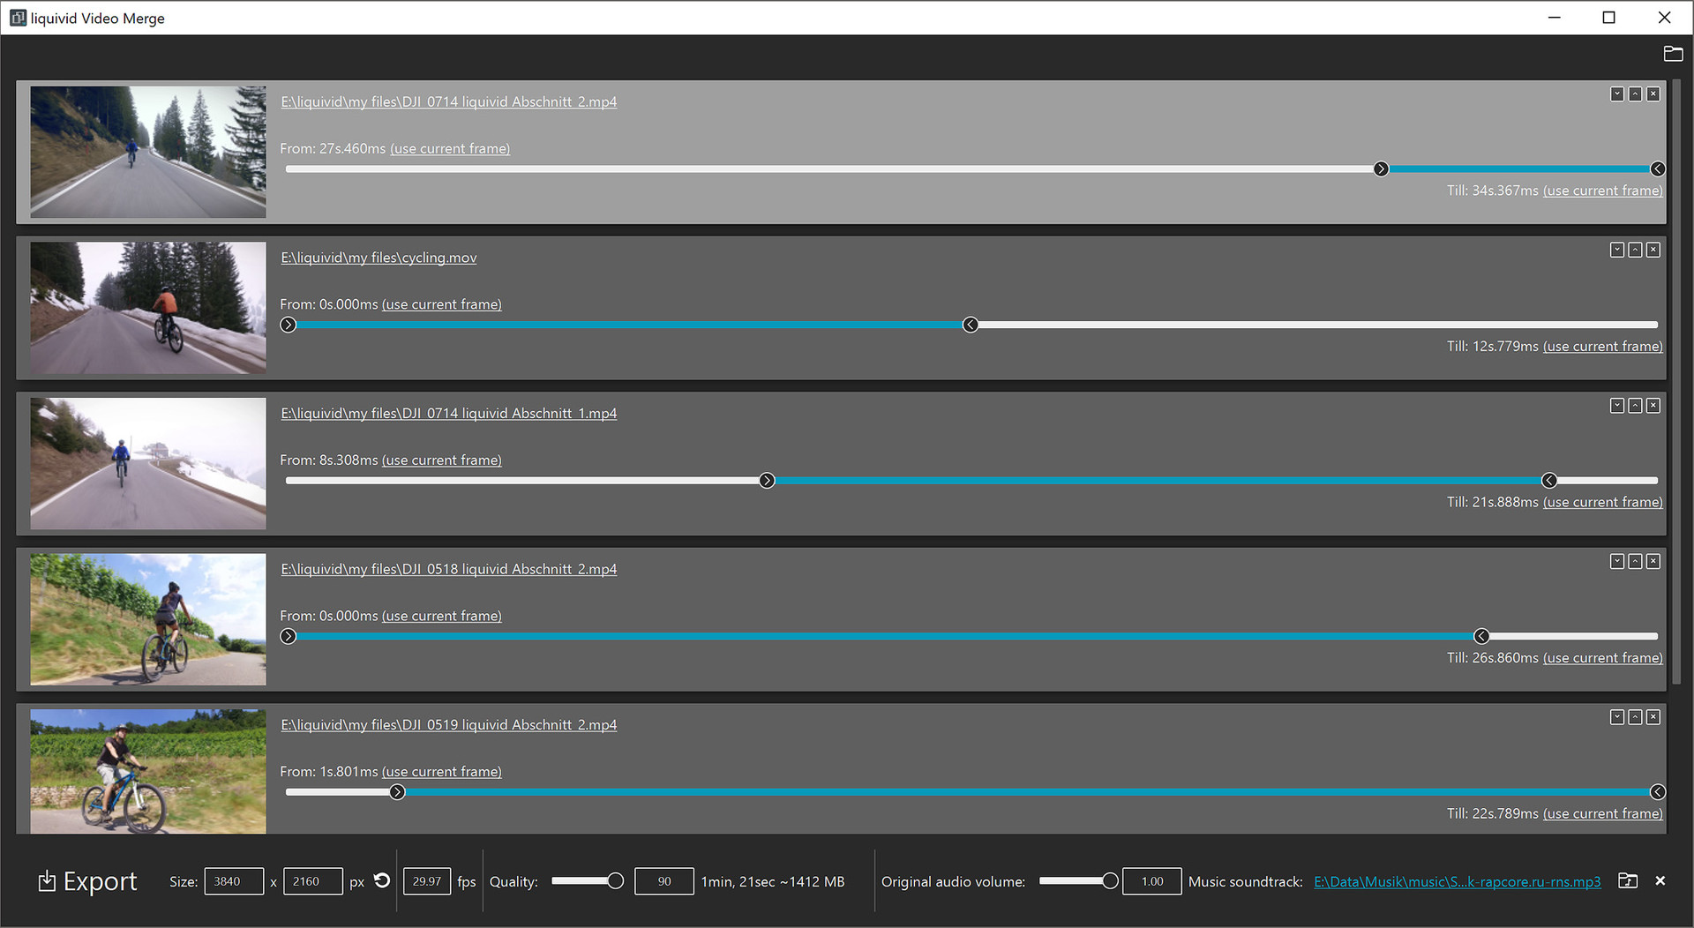Browse for music soundtrack file
The width and height of the screenshot is (1694, 928).
[1628, 880]
